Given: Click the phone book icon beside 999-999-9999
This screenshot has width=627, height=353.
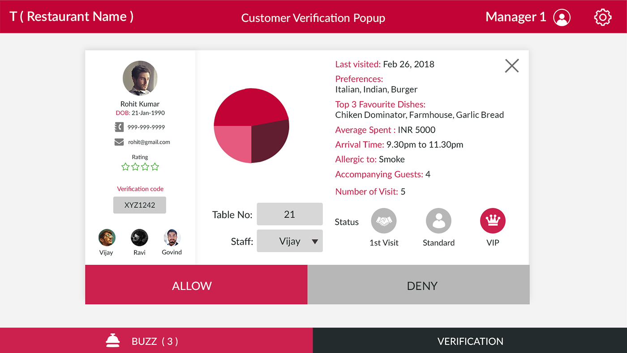Looking at the screenshot, I should click(x=119, y=127).
